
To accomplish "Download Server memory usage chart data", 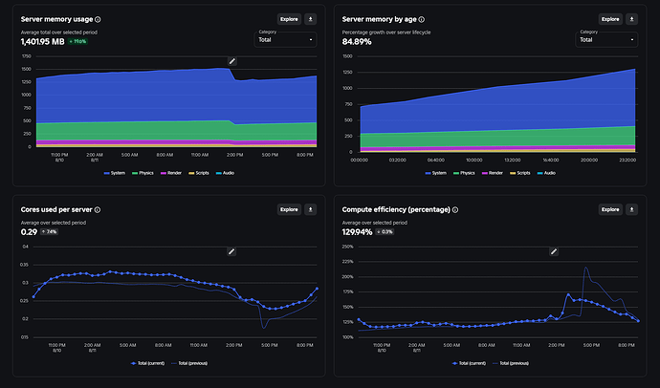I will pyautogui.click(x=311, y=19).
